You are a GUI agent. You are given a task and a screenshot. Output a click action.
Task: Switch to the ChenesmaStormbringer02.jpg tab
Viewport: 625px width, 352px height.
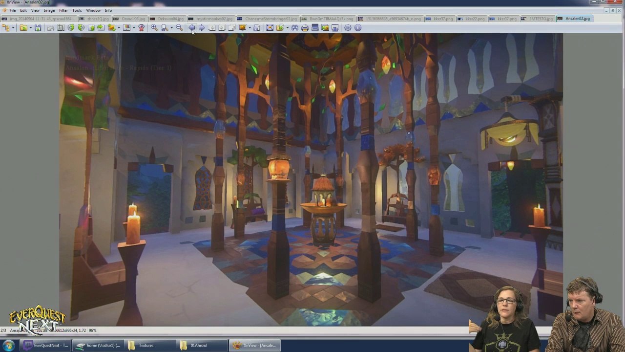tap(267, 19)
